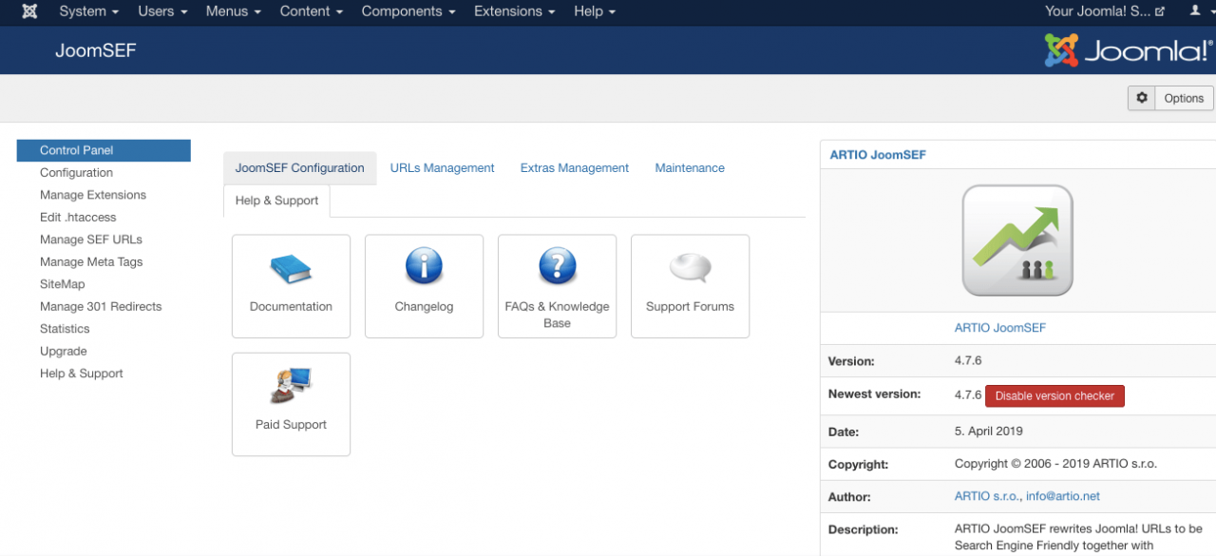
Task: Click the Joomla! brand logo in header
Action: 1128,50
